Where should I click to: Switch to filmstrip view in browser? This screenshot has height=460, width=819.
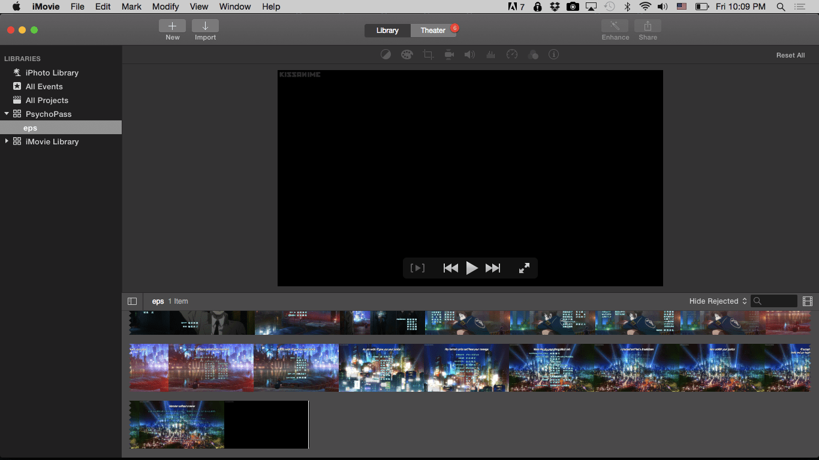tap(808, 301)
